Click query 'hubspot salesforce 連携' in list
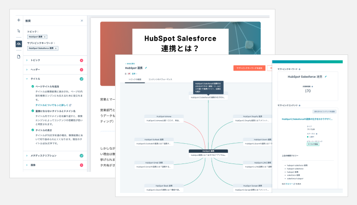The height and width of the screenshot is (205, 357). (x=297, y=165)
